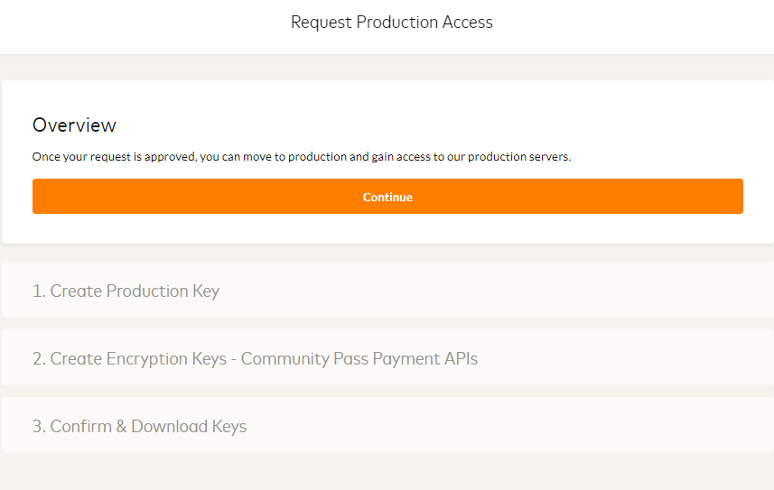Click the Overview section heading
Viewport: 774px width, 490px height.
click(74, 125)
